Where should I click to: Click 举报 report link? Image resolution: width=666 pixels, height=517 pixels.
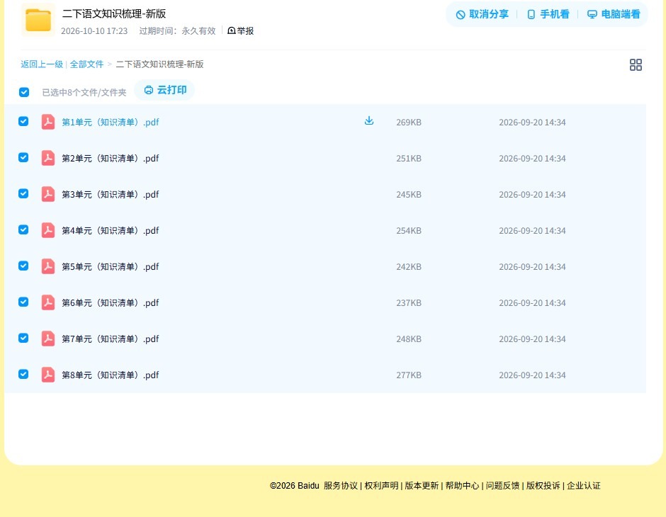click(240, 30)
